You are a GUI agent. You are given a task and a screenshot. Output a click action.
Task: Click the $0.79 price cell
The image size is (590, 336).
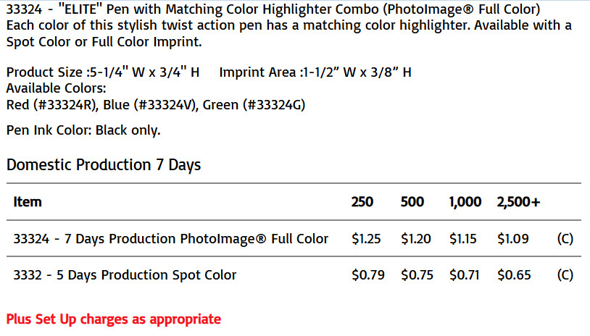tap(368, 275)
